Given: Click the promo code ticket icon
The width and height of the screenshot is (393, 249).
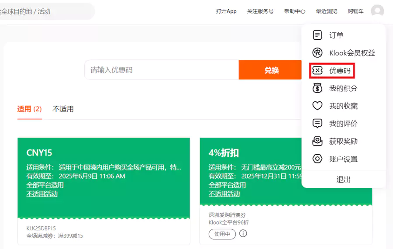Looking at the screenshot, I should point(317,71).
